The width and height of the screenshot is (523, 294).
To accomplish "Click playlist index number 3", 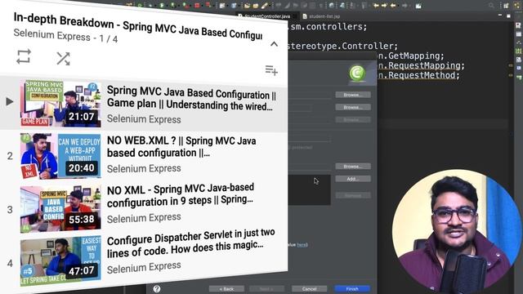I will [10, 209].
